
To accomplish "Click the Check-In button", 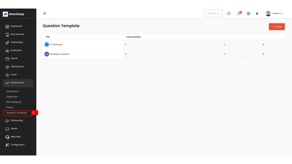I will pyautogui.click(x=213, y=13).
